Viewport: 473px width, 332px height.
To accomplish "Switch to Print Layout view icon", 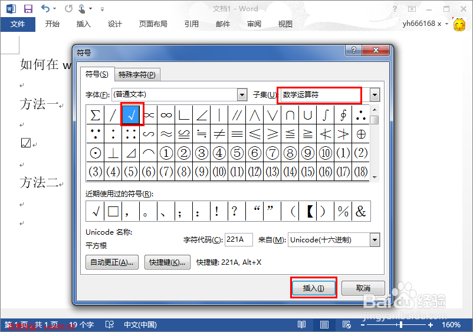I will 324,325.
